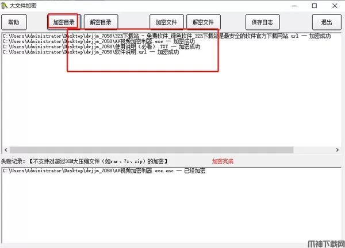Select the log line ending with 下载网站.url

pyautogui.click(x=167, y=36)
